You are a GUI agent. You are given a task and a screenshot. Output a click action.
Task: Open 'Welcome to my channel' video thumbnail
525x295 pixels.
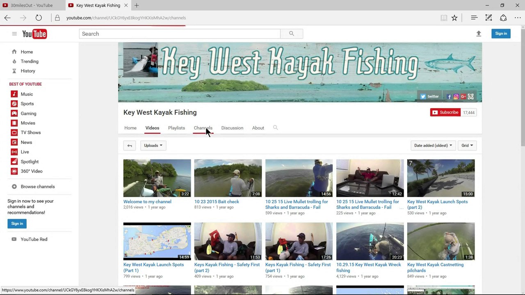click(x=157, y=178)
